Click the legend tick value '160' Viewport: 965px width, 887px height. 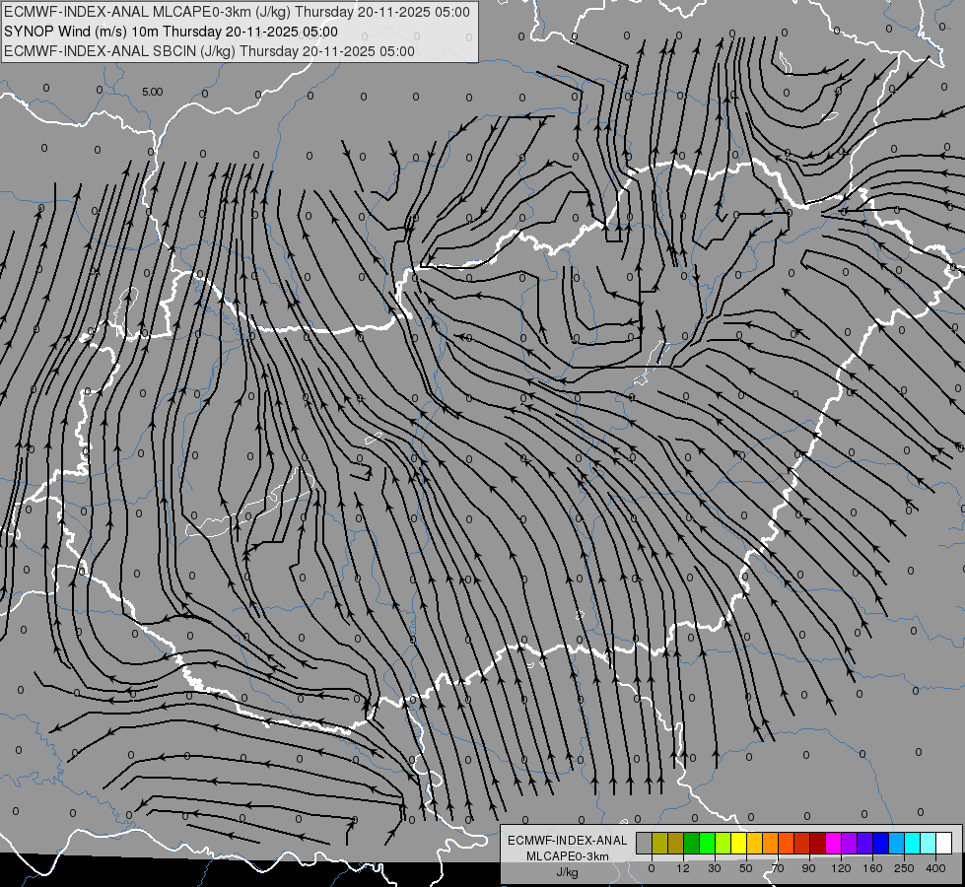pyautogui.click(x=872, y=868)
